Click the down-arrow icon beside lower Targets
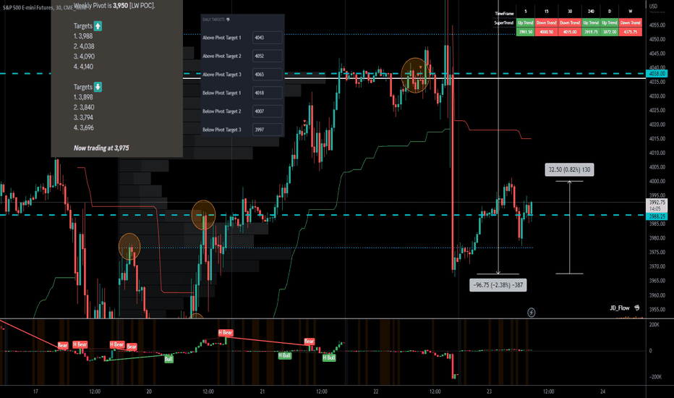 click(x=98, y=87)
